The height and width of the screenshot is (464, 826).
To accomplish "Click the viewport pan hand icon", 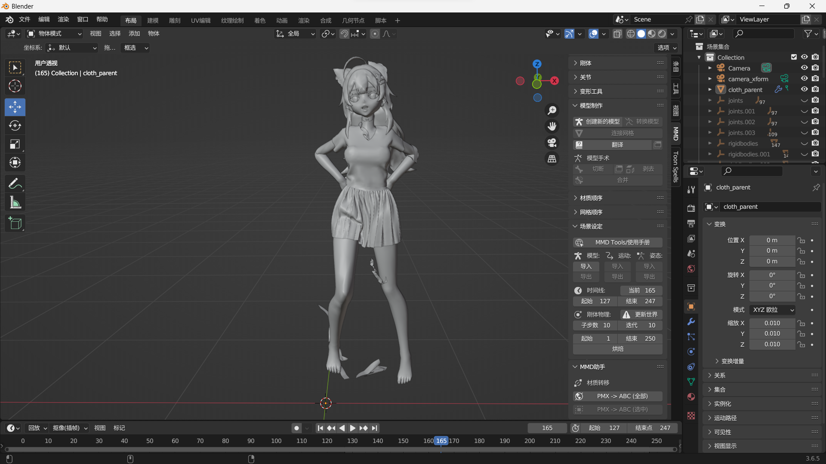I will [x=552, y=126].
